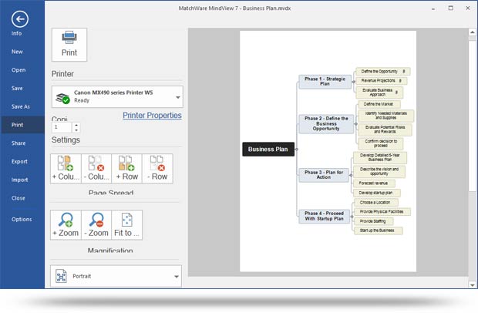The image size is (478, 313).
Task: Zoom in on the print preview
Action: pos(66,225)
